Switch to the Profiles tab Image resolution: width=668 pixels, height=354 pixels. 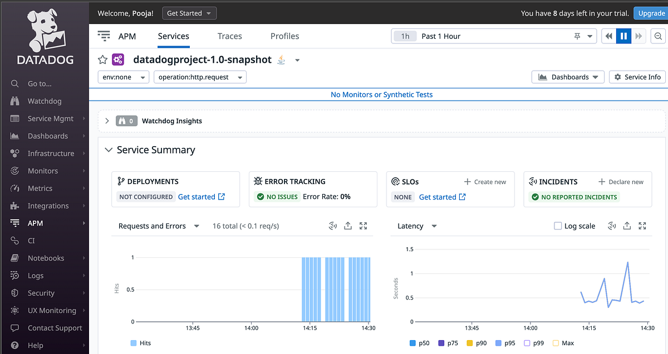coord(284,36)
